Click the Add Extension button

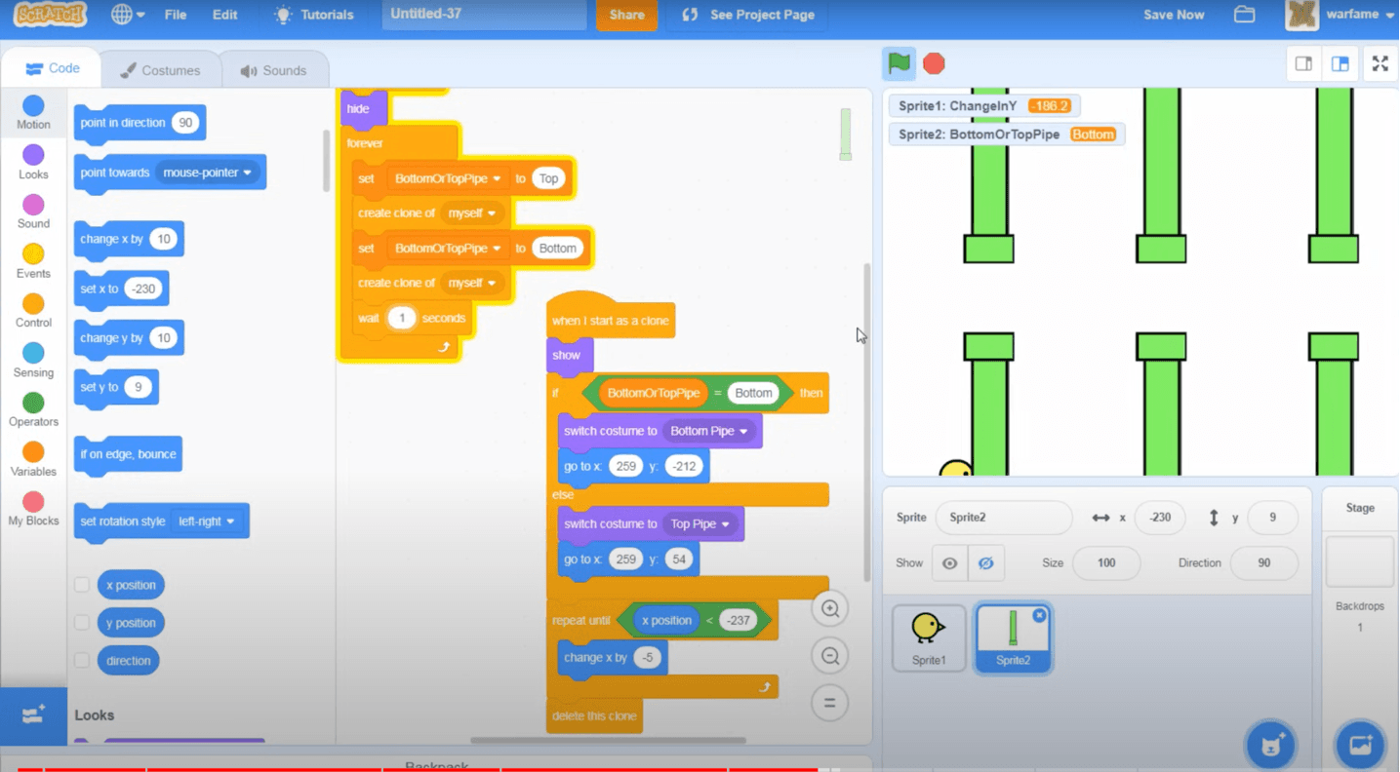[x=33, y=716]
